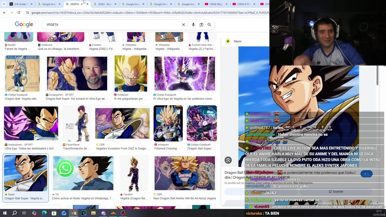Open the Depor source link in preview header
The width and height of the screenshot is (386, 217).
tap(238, 41)
